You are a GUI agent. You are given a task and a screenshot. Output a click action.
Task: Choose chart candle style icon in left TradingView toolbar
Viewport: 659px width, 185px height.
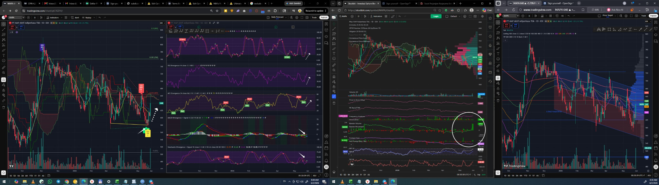coord(41,17)
